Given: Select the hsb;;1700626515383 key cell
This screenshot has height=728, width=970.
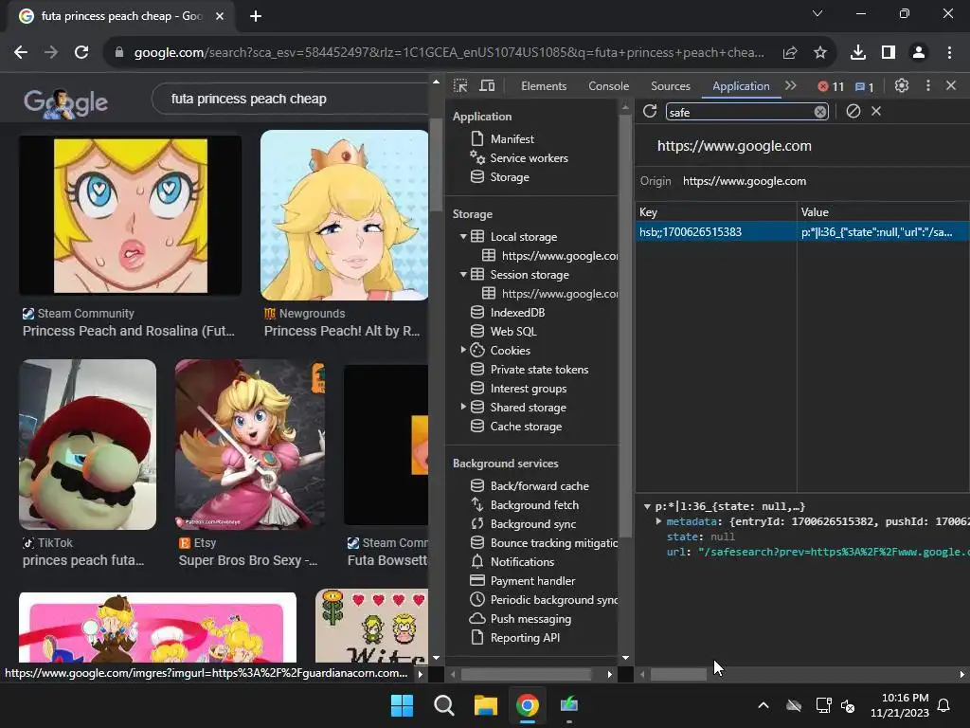Looking at the screenshot, I should [716, 232].
